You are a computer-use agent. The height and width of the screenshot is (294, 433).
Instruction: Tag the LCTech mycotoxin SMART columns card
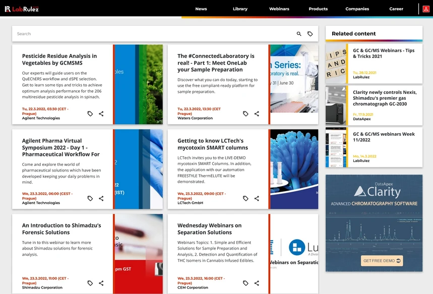(x=245, y=198)
